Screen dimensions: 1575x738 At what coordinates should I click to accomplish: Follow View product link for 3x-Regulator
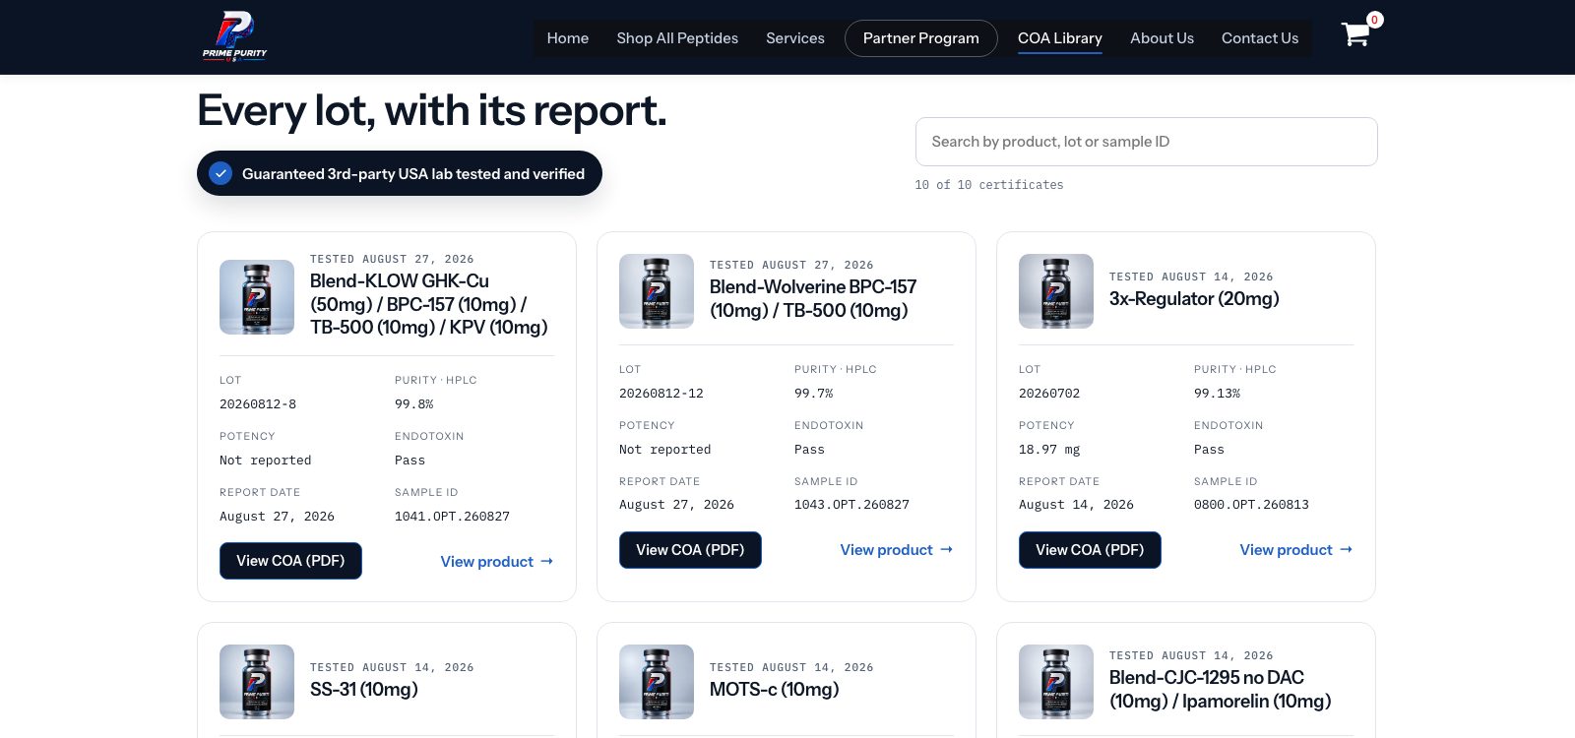[1296, 550]
